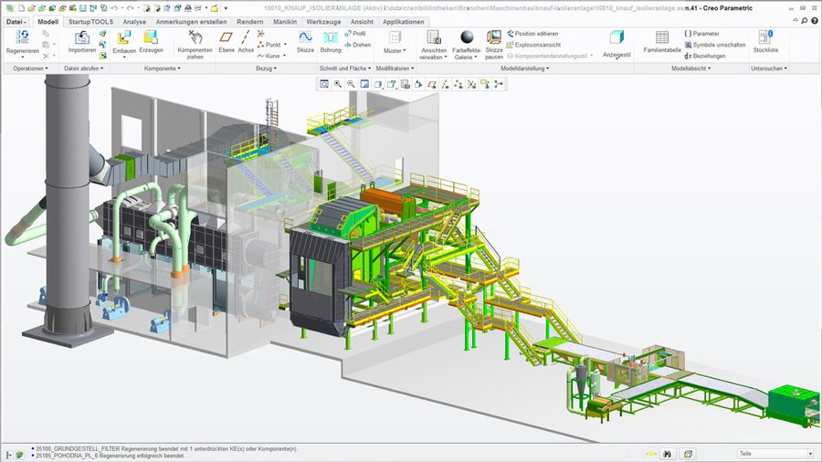Screen dimensions: 822x462
Task: Select the Bohrung hole tool
Action: 331,38
